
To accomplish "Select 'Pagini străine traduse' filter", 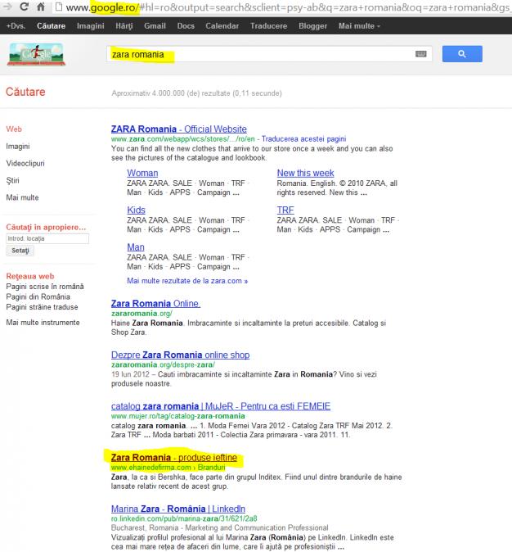I will point(42,307).
